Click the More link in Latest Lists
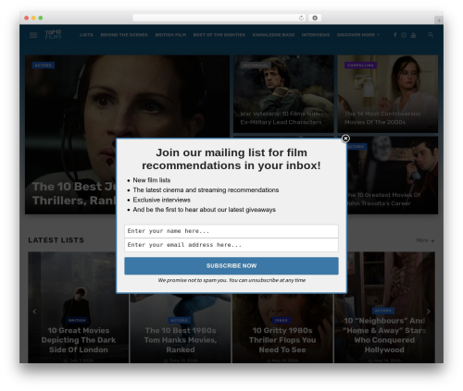Image resolution: width=463 pixels, height=391 pixels. pyautogui.click(x=425, y=240)
